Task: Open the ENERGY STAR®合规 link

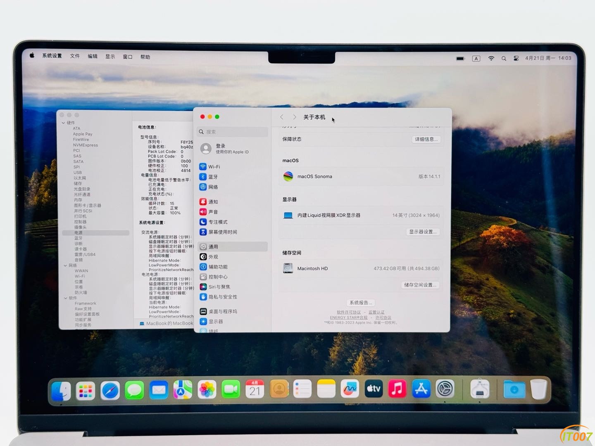Action: pos(348,318)
